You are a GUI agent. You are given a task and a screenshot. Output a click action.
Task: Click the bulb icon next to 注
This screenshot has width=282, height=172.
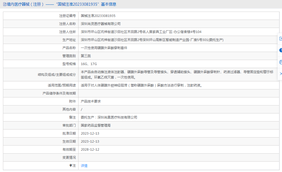pos(71,165)
